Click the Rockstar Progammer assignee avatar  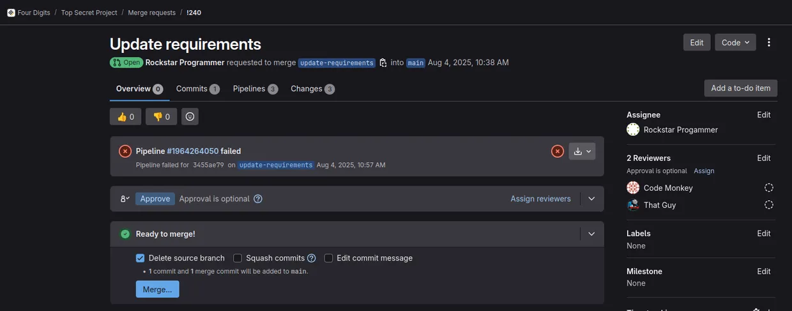(633, 130)
